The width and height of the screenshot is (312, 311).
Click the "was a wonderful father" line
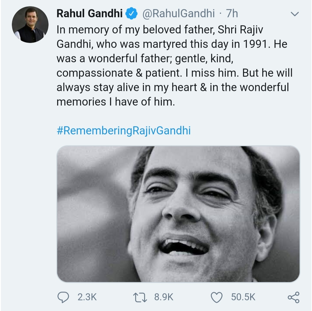[145, 59]
